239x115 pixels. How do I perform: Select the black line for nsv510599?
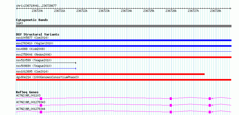pos(46,63)
